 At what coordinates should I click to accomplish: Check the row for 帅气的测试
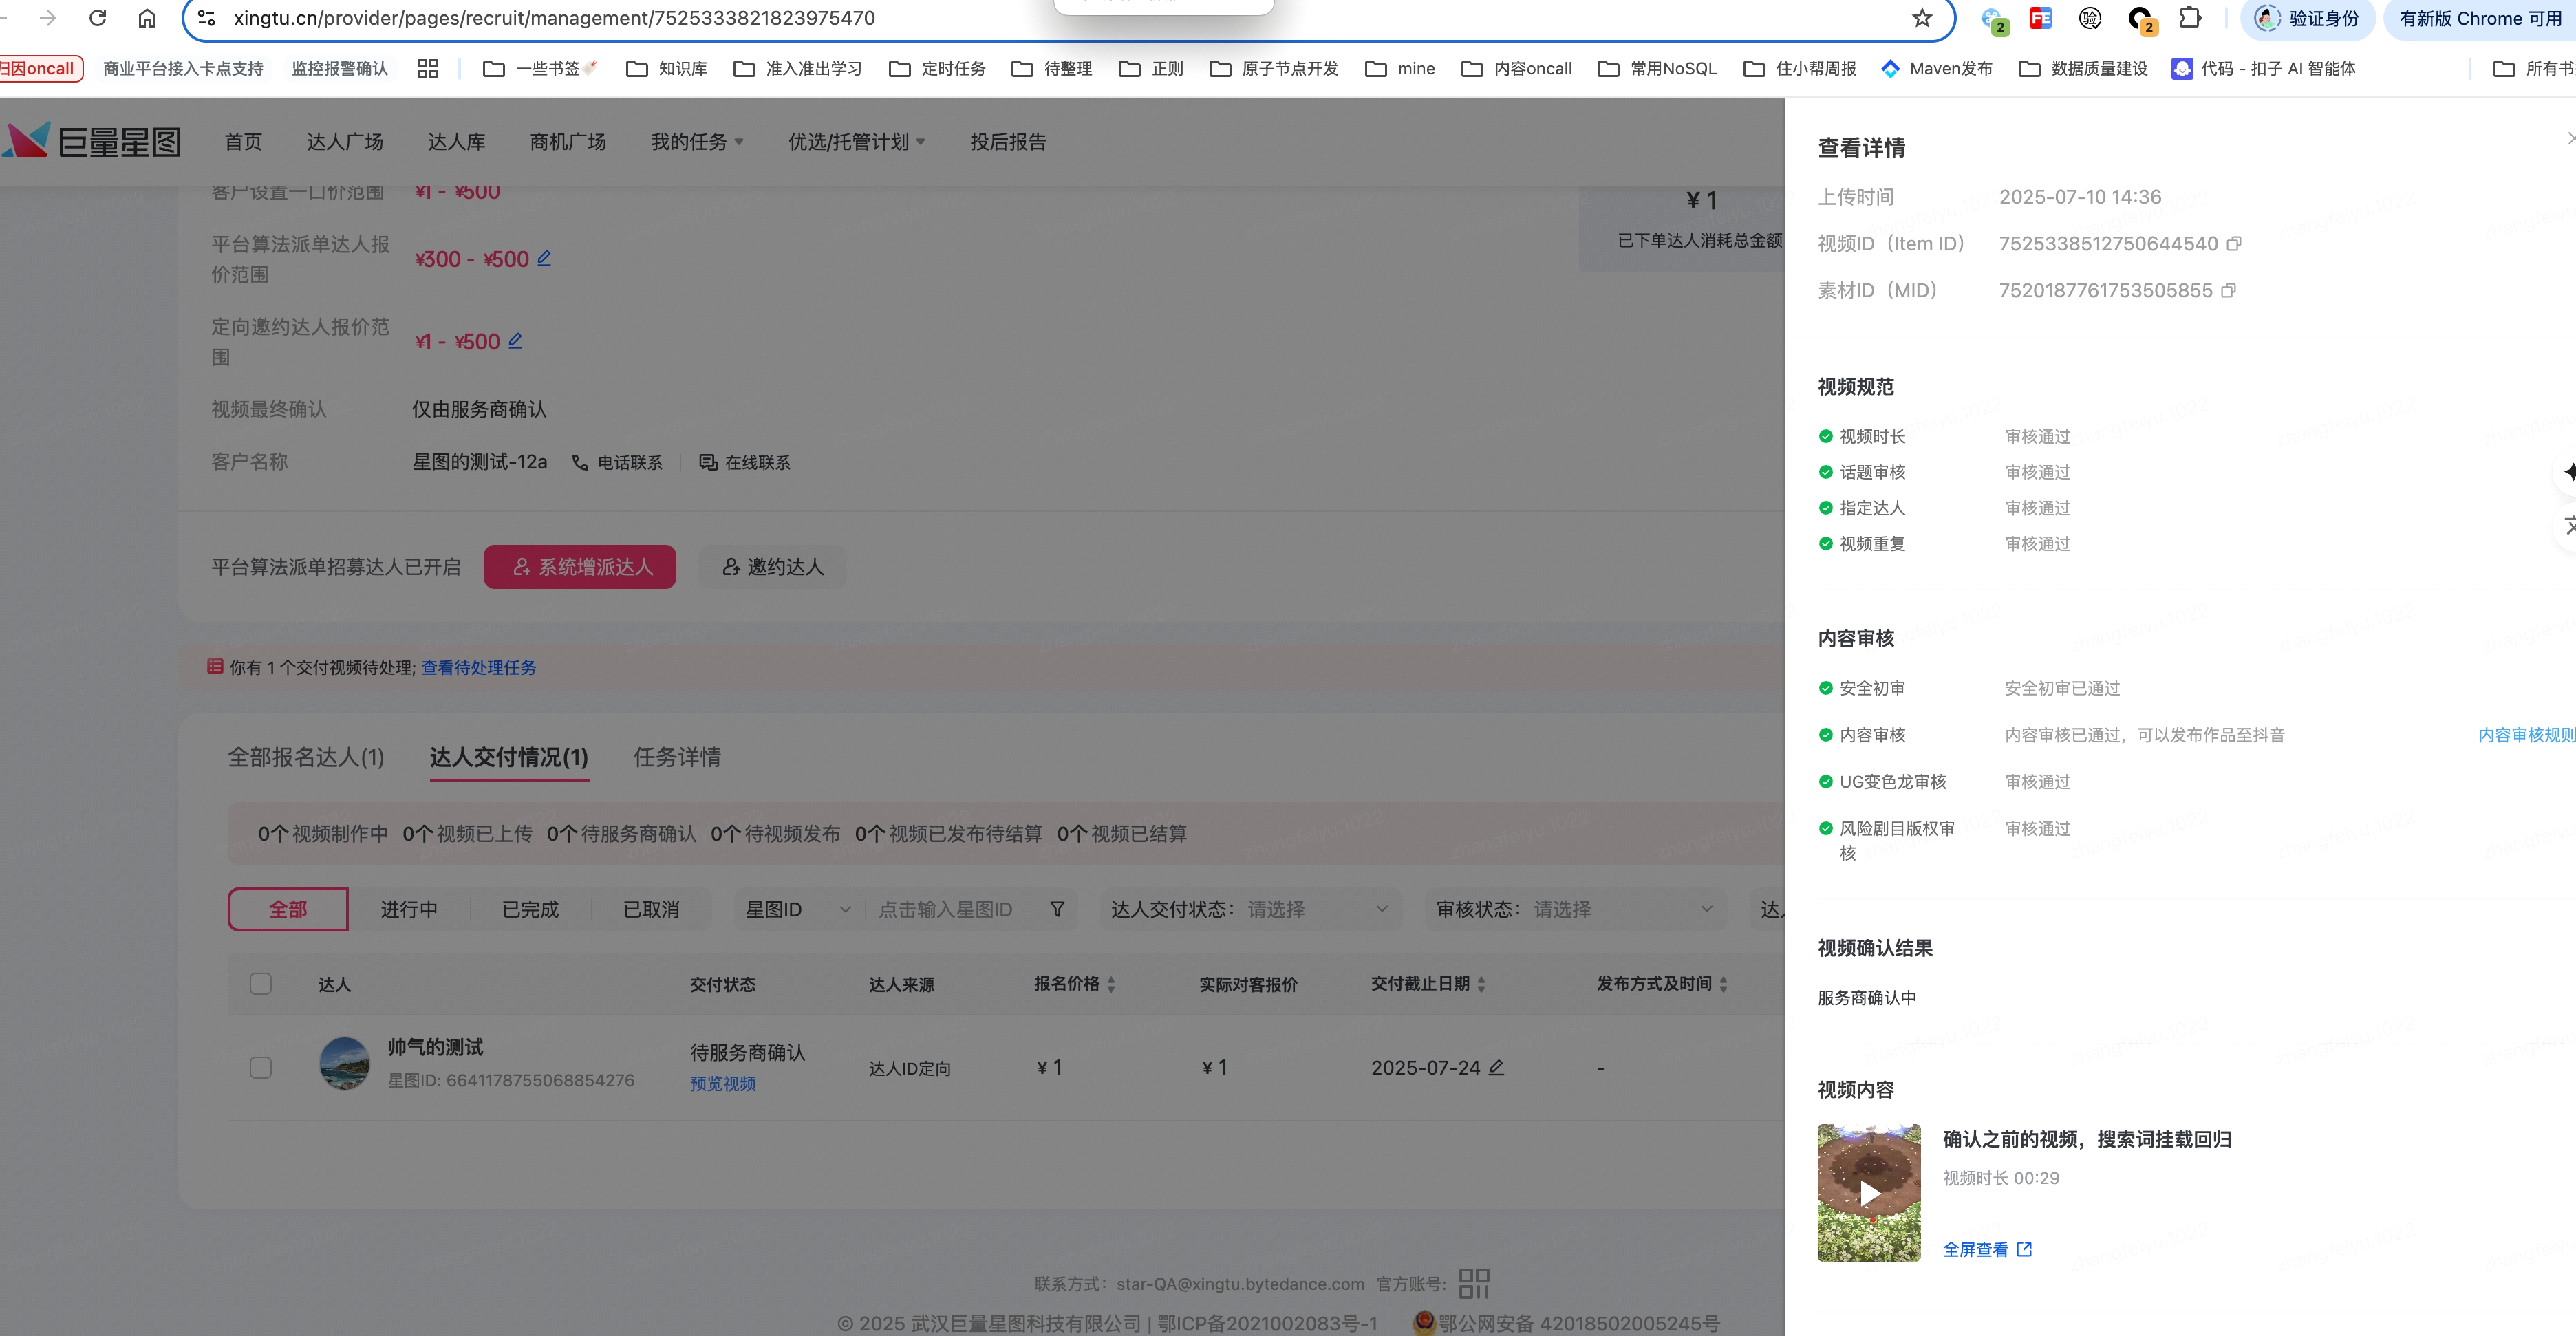coord(261,1067)
